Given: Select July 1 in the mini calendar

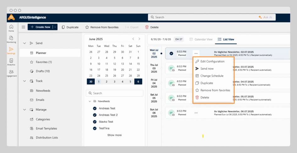Looking at the screenshot, I should point(99,82).
